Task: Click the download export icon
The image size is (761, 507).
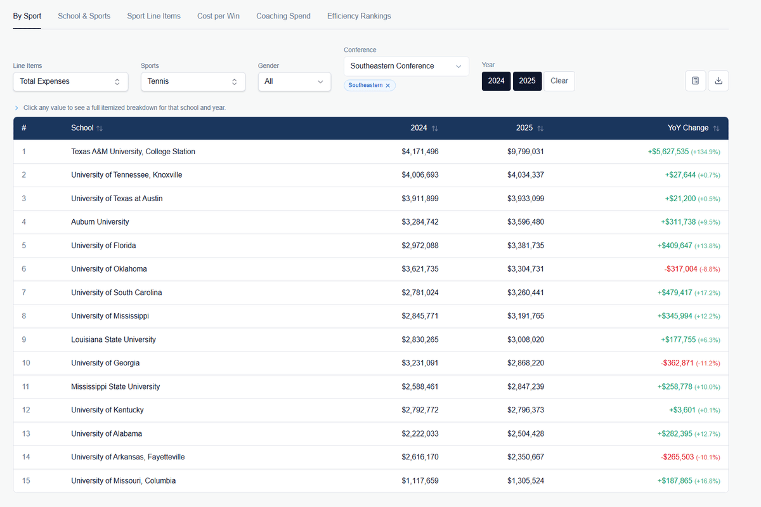Action: coord(718,81)
